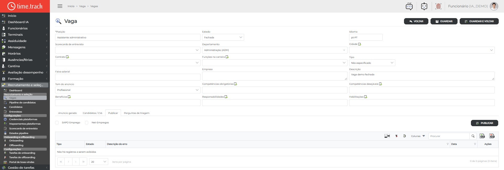504x170 pixels.
Task: Click into the Posição input field
Action: coord(128,37)
